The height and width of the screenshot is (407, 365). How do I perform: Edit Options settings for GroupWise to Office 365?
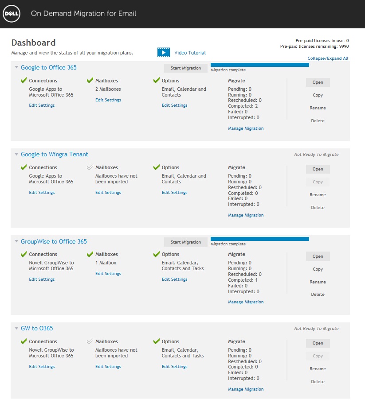coord(174,279)
